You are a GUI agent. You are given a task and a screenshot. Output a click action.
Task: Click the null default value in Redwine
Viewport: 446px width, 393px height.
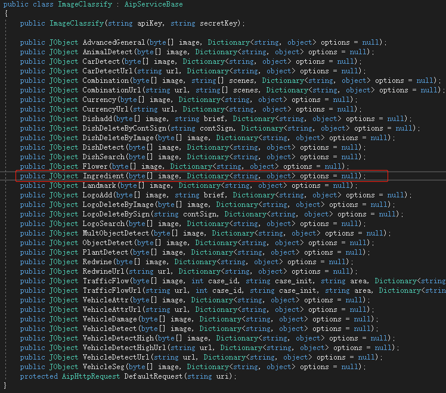pyautogui.click(x=337, y=262)
